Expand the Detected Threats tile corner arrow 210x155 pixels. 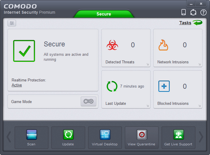(148, 64)
